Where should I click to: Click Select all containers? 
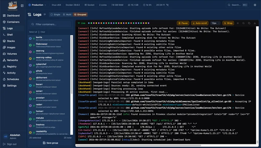pyautogui.click(x=33, y=32)
